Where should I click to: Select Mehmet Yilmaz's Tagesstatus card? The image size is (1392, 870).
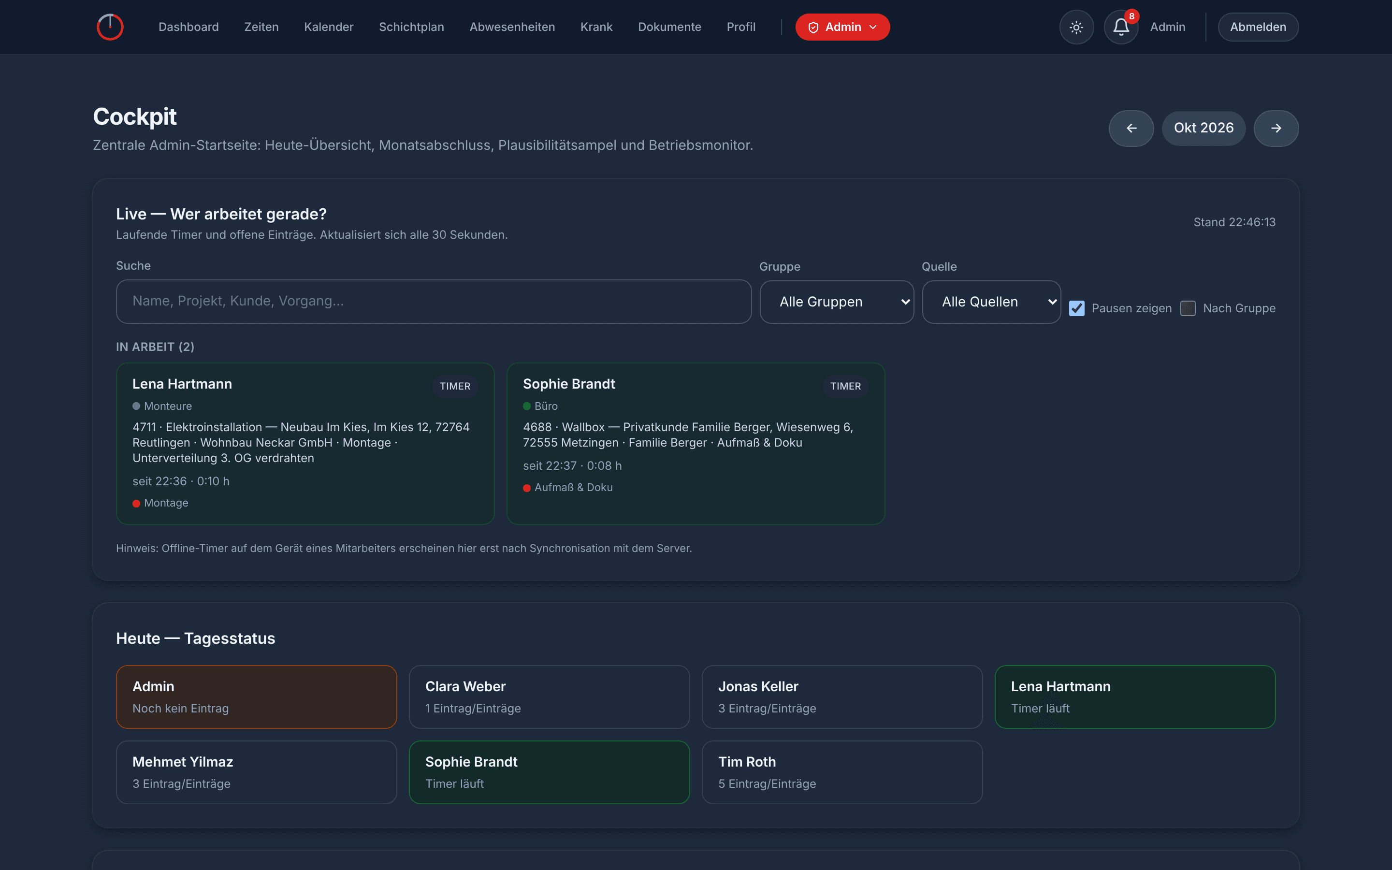[257, 772]
